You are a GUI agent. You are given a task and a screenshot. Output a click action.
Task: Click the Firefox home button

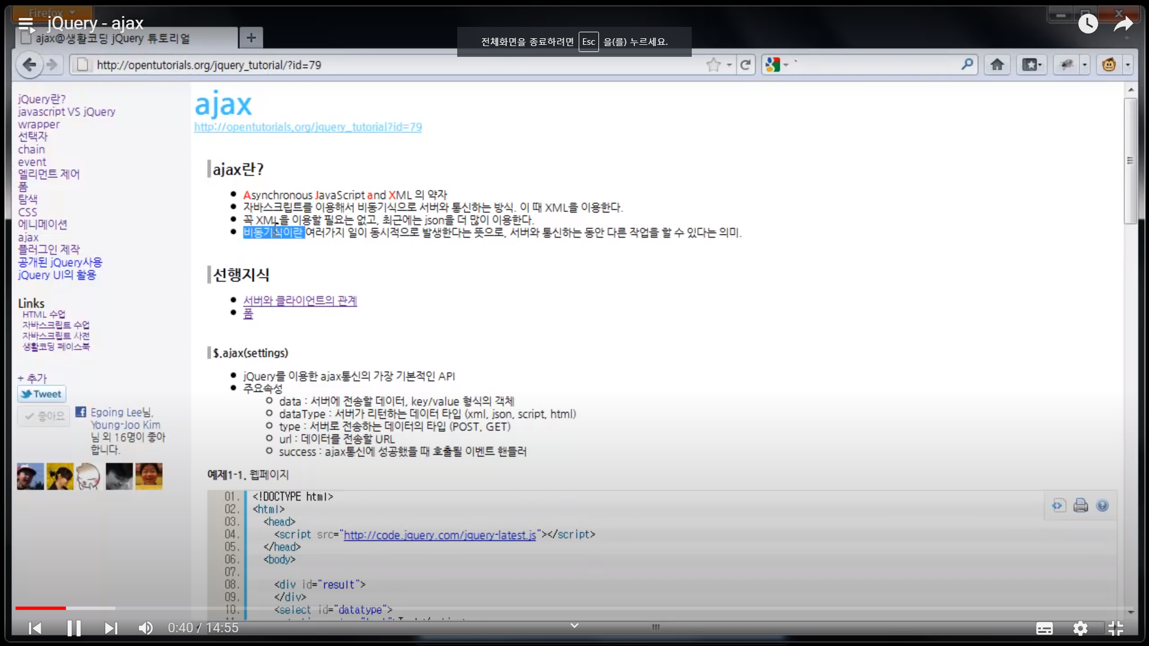click(997, 65)
